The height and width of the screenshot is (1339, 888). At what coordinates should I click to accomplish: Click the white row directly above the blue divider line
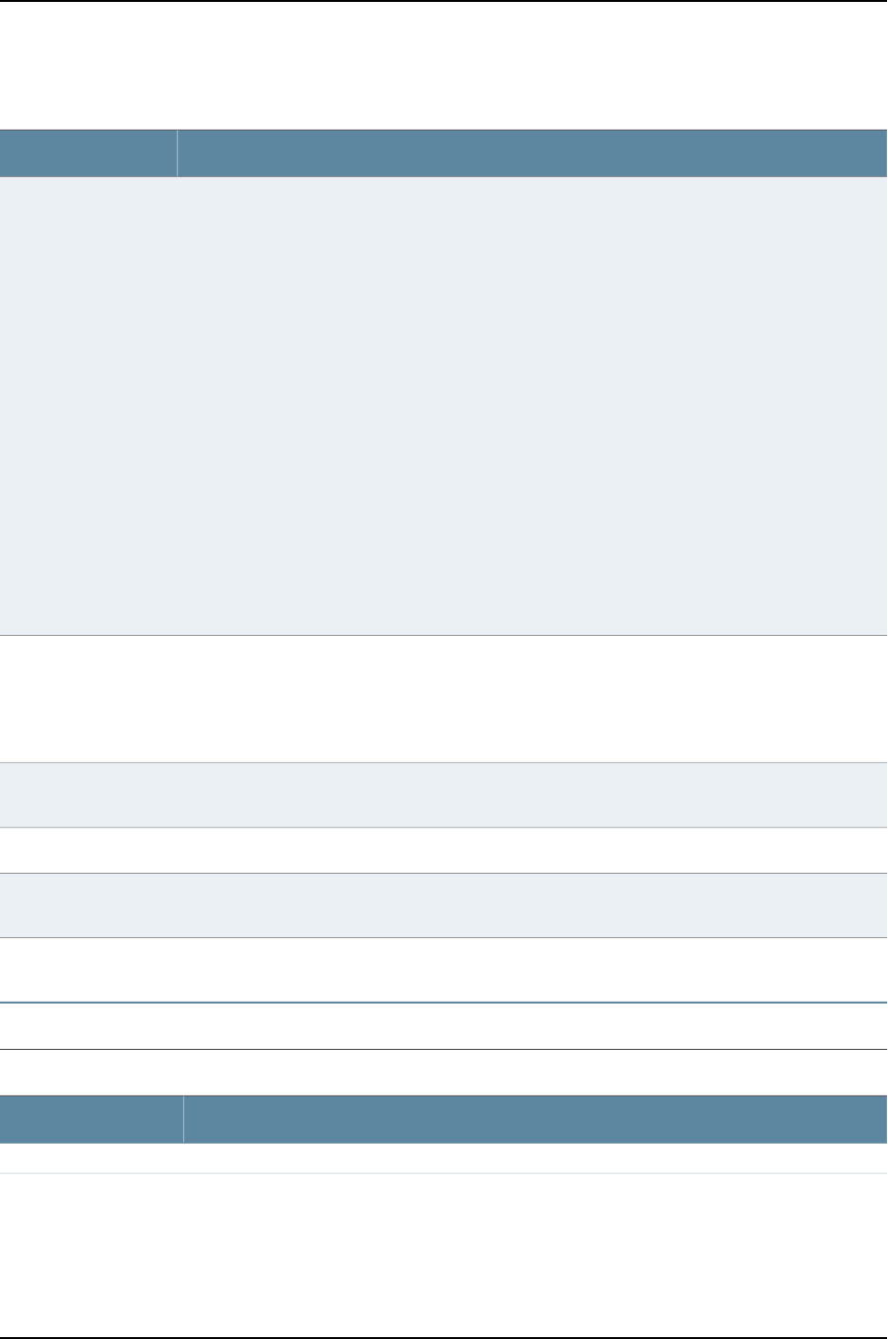pos(444,969)
